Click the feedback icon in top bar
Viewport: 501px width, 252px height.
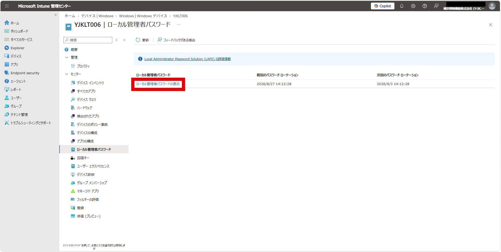tap(436, 6)
